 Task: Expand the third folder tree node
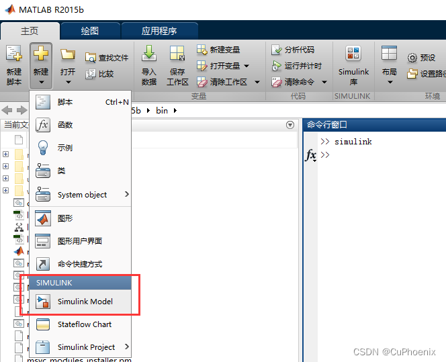[5, 178]
